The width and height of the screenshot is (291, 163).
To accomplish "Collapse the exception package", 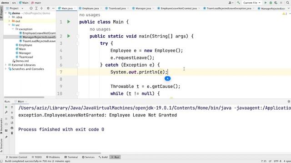I will (x=13, y=29).
